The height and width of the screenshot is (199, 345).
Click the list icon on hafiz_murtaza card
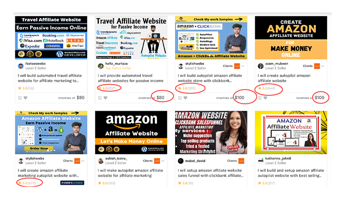pyautogui.click(x=100, y=98)
